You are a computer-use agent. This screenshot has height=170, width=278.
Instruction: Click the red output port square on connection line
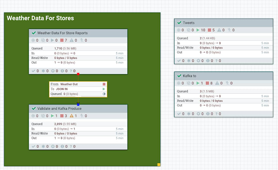click(78, 74)
